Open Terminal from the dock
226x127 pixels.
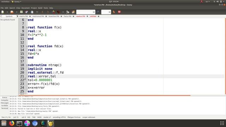click(x=19, y=123)
